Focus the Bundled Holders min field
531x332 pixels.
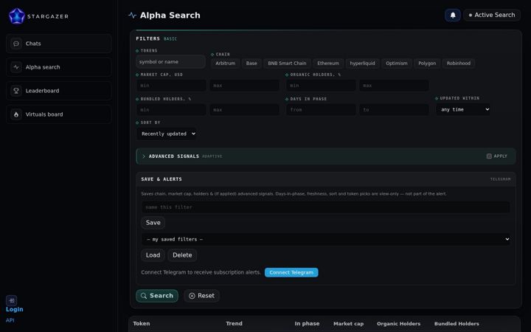click(171, 110)
